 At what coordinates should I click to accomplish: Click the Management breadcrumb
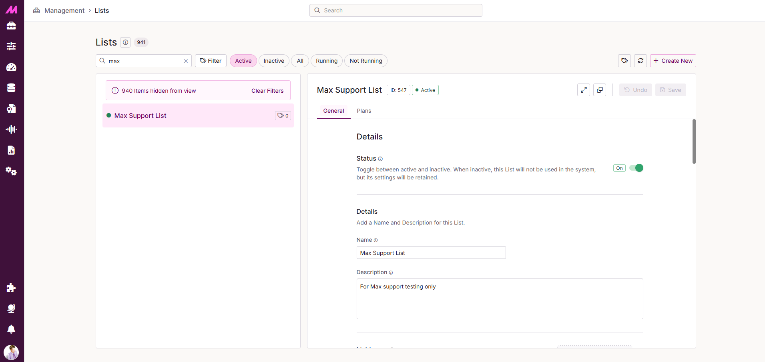pyautogui.click(x=64, y=10)
